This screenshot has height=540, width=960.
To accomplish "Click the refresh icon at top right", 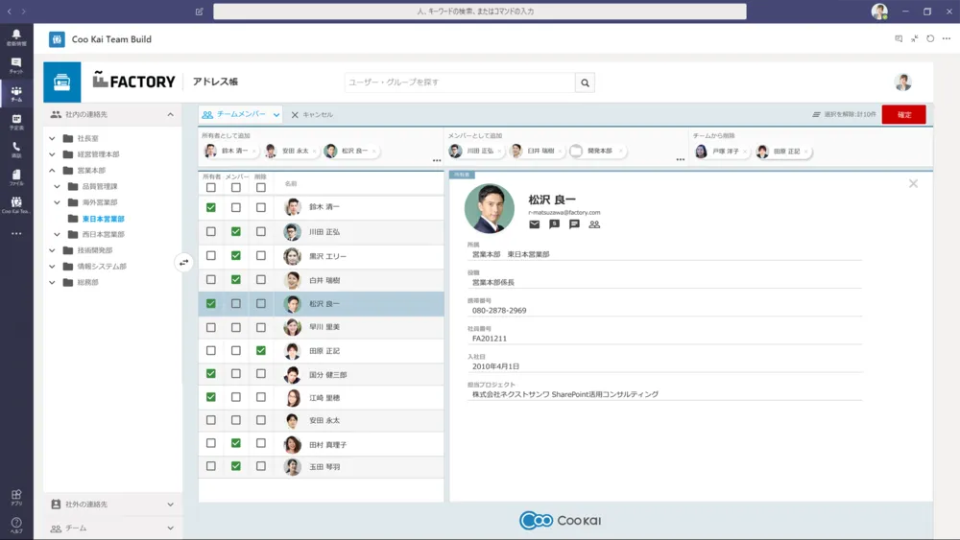I will 930,39.
